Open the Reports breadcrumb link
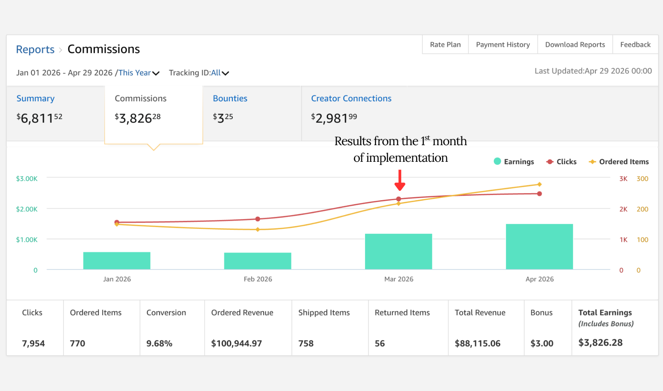This screenshot has height=391, width=663. click(35, 49)
